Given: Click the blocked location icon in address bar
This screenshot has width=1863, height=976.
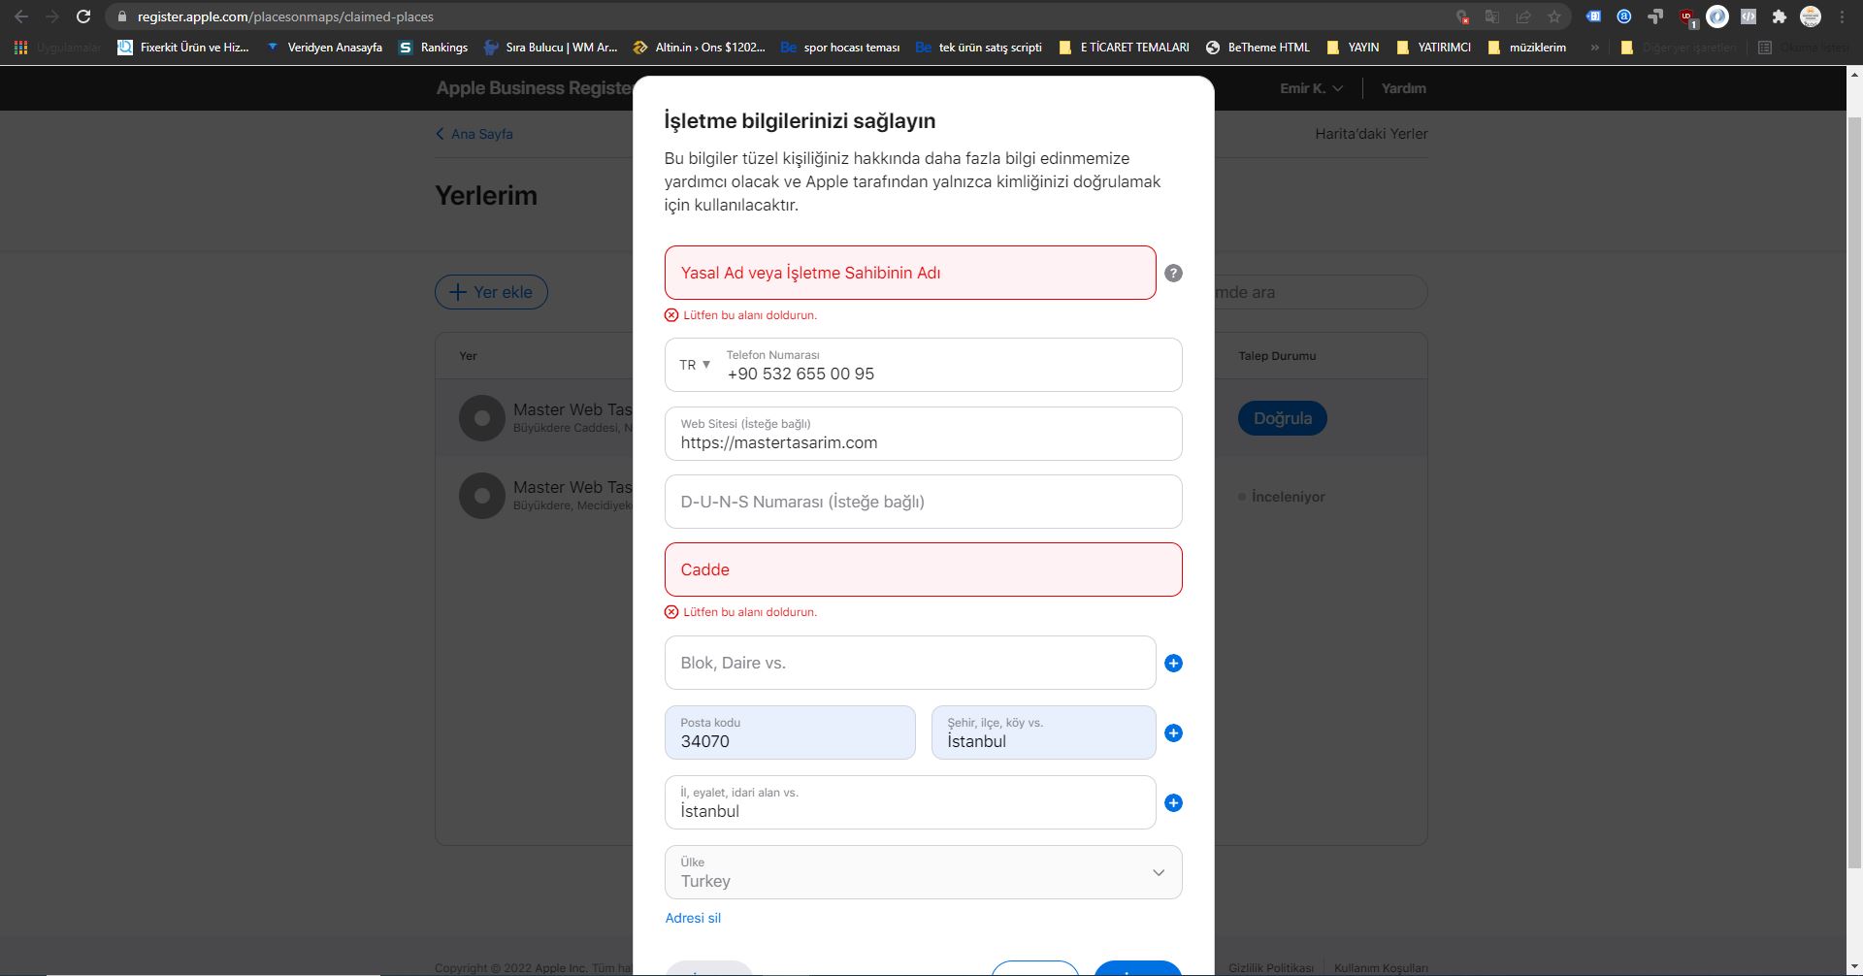Looking at the screenshot, I should [x=1462, y=16].
